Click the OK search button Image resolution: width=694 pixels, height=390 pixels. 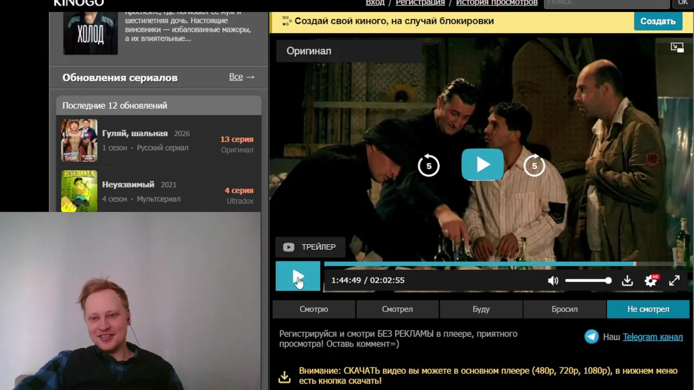click(x=683, y=3)
